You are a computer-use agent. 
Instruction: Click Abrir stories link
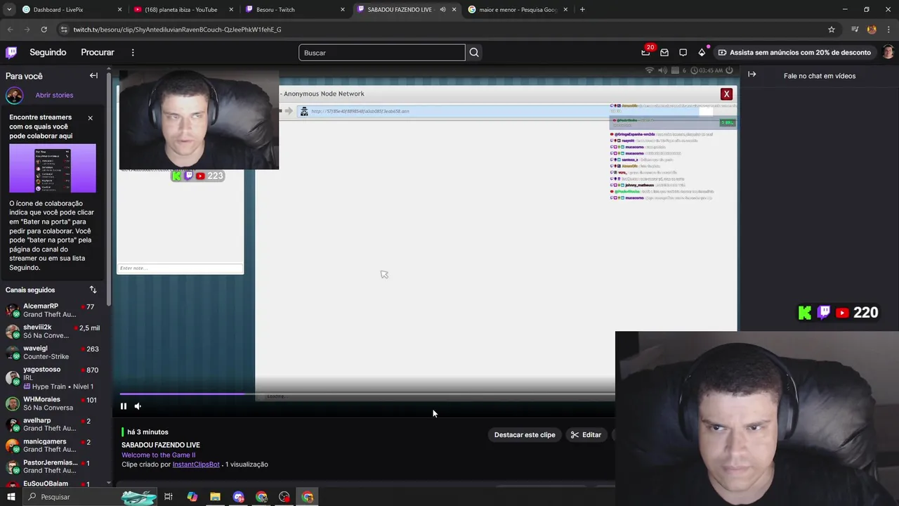[x=54, y=96]
